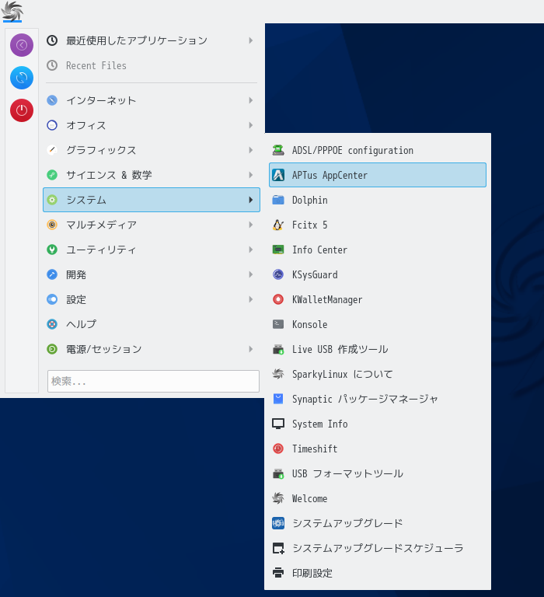The image size is (544, 597).
Task: Expand the 設定 submenu arrow
Action: (x=250, y=299)
